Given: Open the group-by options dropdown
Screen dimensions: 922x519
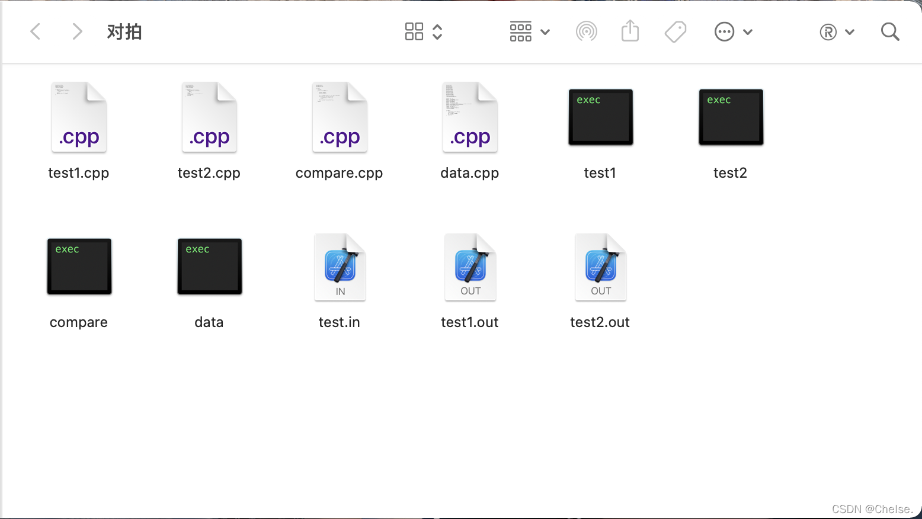Looking at the screenshot, I should pos(530,31).
